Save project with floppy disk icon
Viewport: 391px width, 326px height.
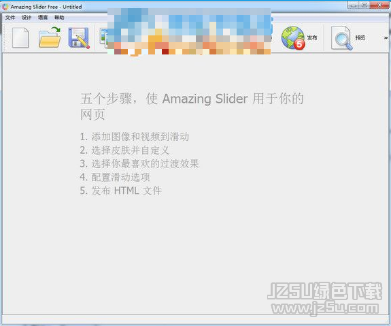pyautogui.click(x=79, y=37)
